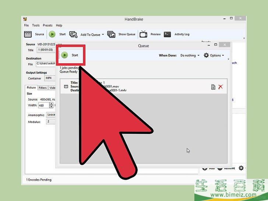
Task: Click the film strip icon in queue row
Action: tap(66, 87)
